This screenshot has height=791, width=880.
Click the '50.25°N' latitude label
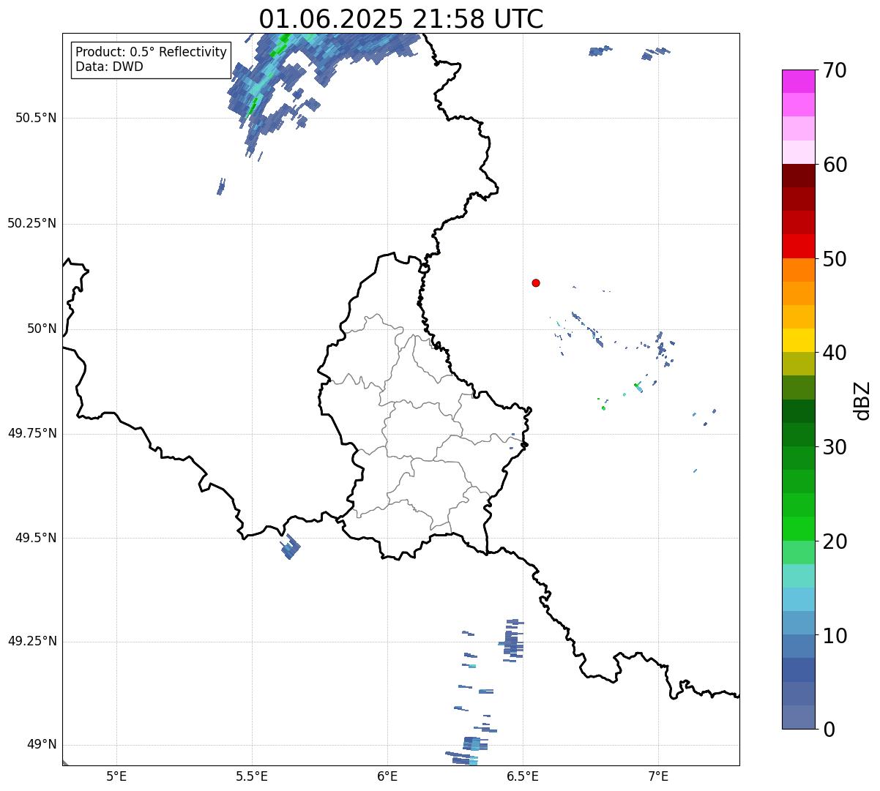point(31,223)
